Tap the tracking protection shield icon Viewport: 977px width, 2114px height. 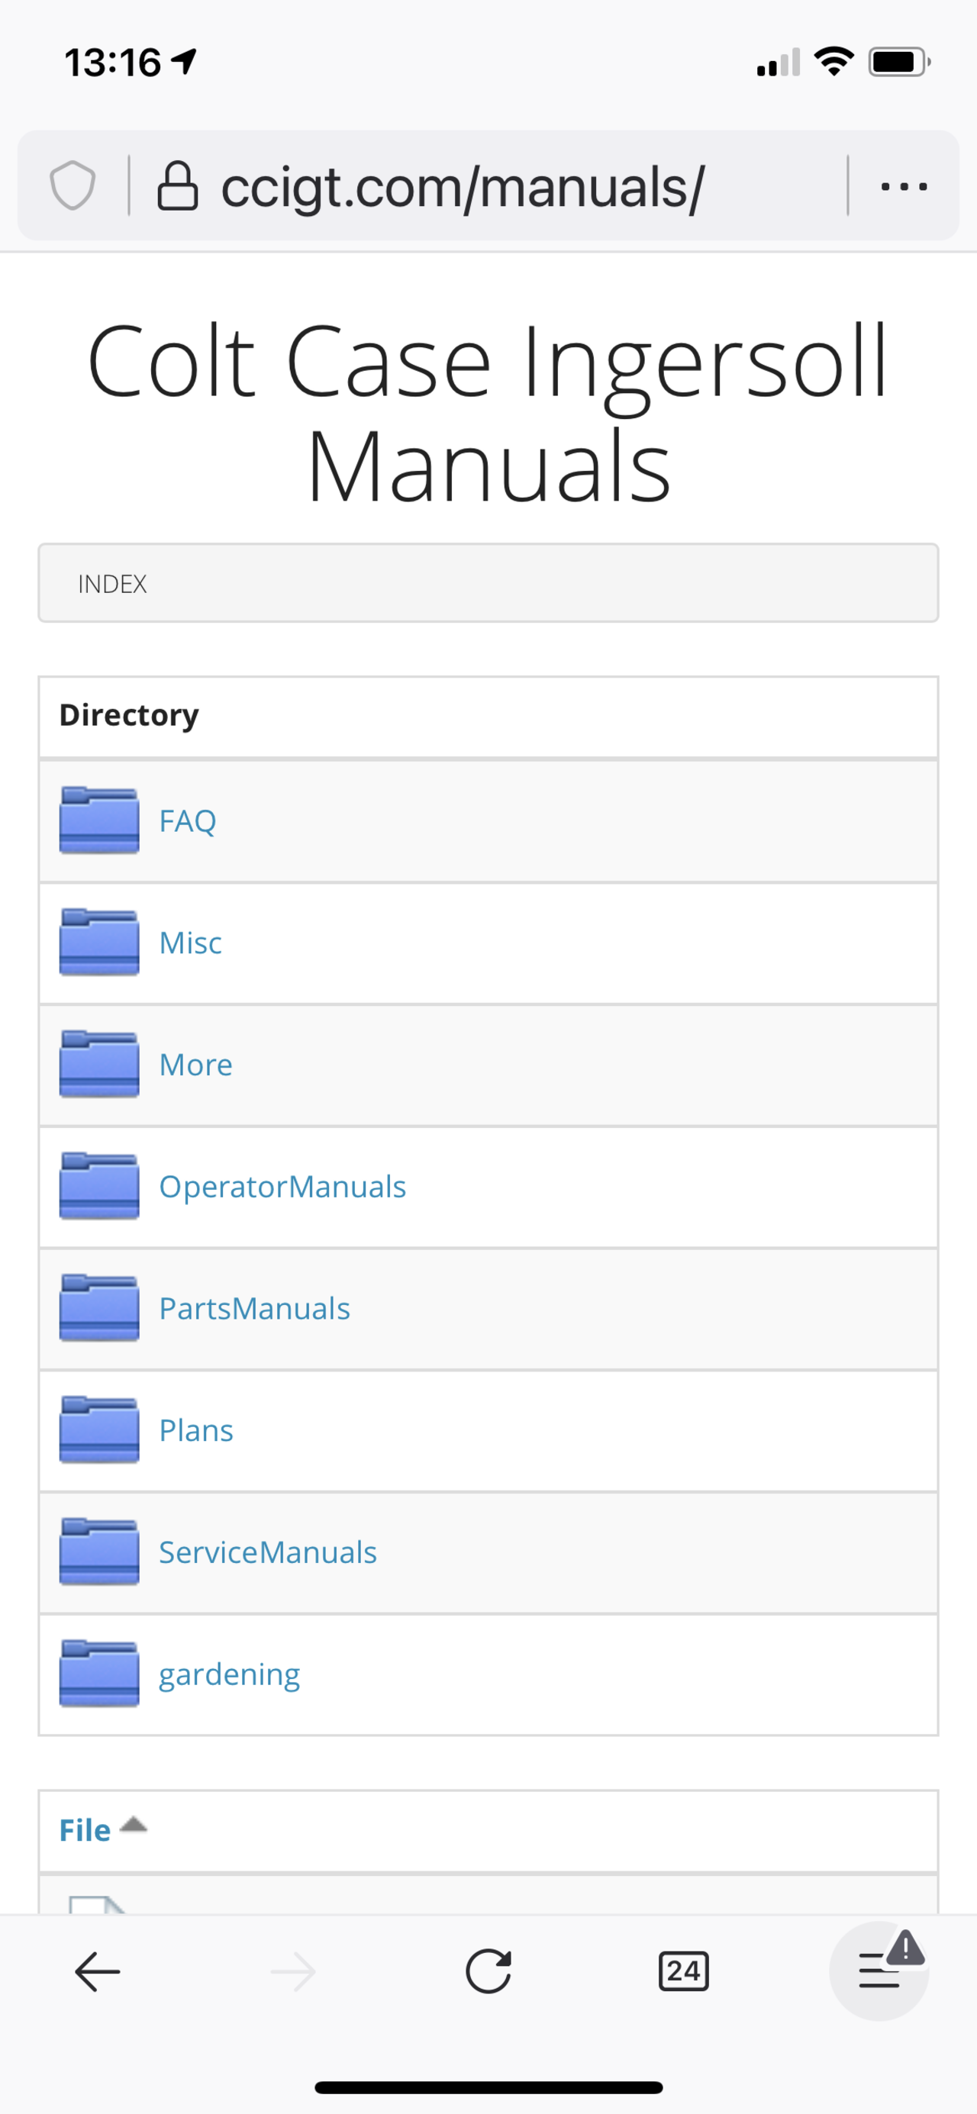(73, 185)
